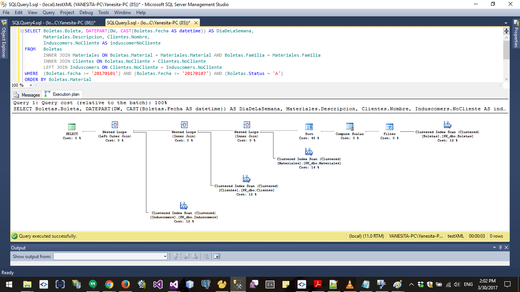Screen dimensions: 520x292
Task: Open the Debug menu
Action: tap(86, 13)
